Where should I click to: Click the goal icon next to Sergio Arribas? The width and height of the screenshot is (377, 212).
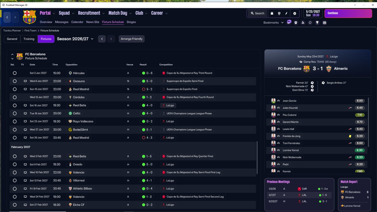click(323, 83)
